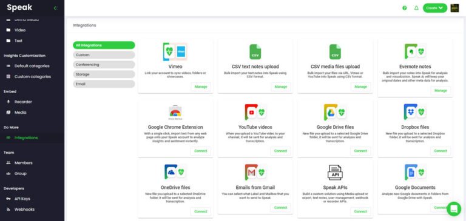The height and width of the screenshot is (221, 466).
Task: Select the All Integrations filter
Action: click(104, 45)
